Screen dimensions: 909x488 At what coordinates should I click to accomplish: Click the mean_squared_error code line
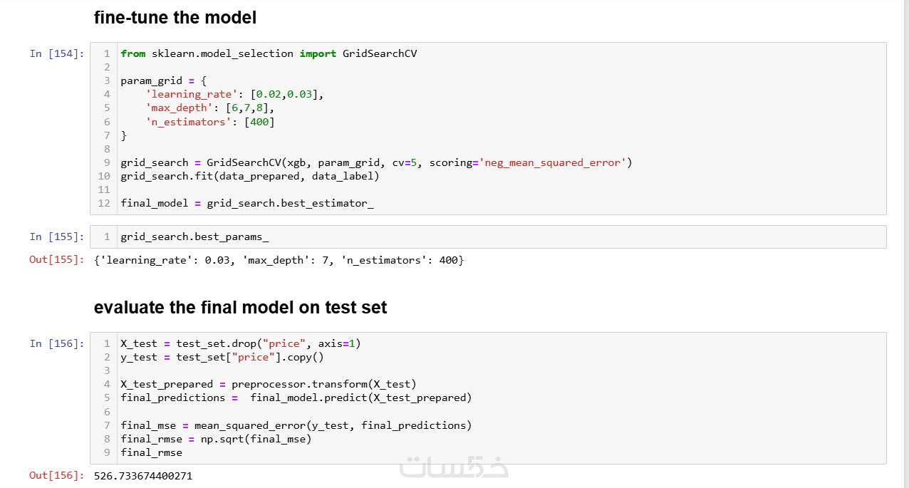[x=296, y=425]
